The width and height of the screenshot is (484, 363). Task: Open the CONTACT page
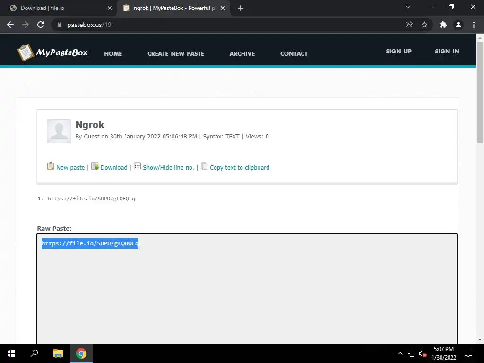[x=294, y=53]
